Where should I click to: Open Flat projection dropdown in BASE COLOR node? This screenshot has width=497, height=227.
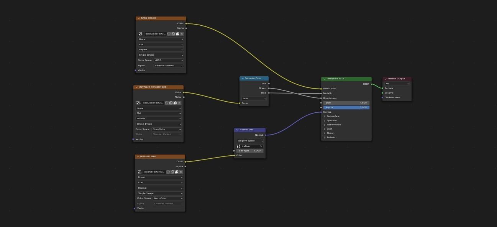[161, 44]
